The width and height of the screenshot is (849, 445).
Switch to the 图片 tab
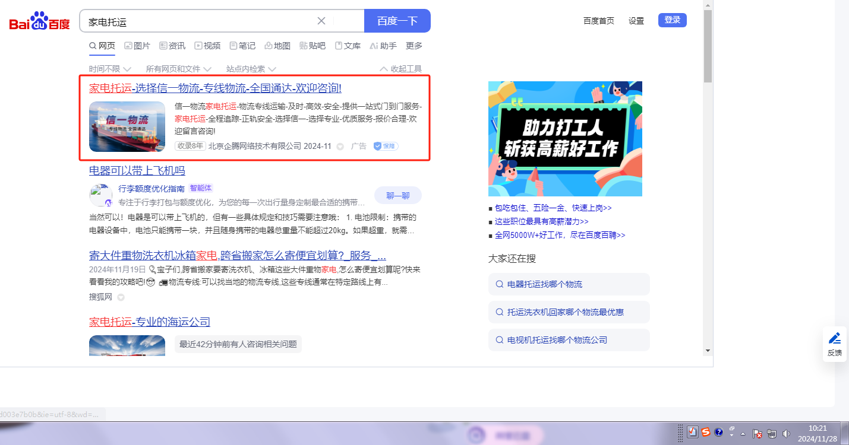click(x=137, y=46)
